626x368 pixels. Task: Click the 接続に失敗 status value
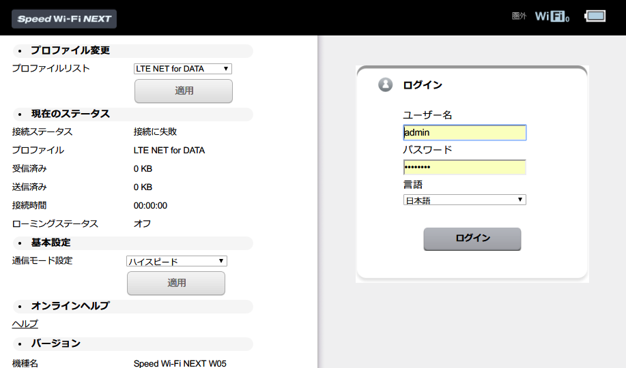(x=155, y=132)
